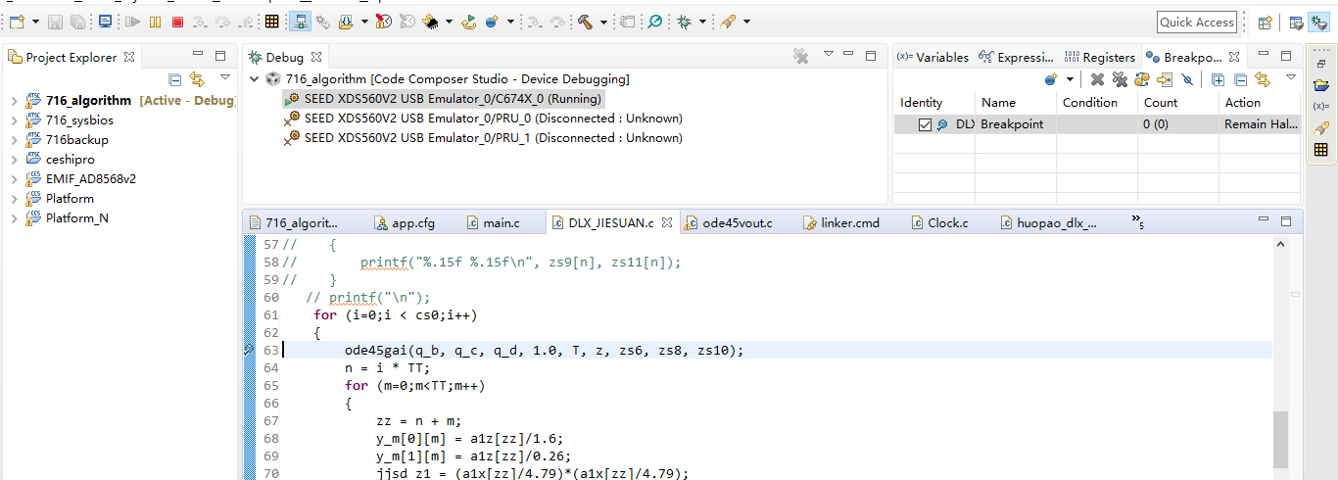Click the build hammer icon
This screenshot has width=1338, height=480.
click(x=585, y=22)
